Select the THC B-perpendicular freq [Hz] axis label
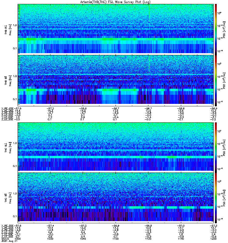This screenshot has height=243, width=228. pyautogui.click(x=10, y=148)
